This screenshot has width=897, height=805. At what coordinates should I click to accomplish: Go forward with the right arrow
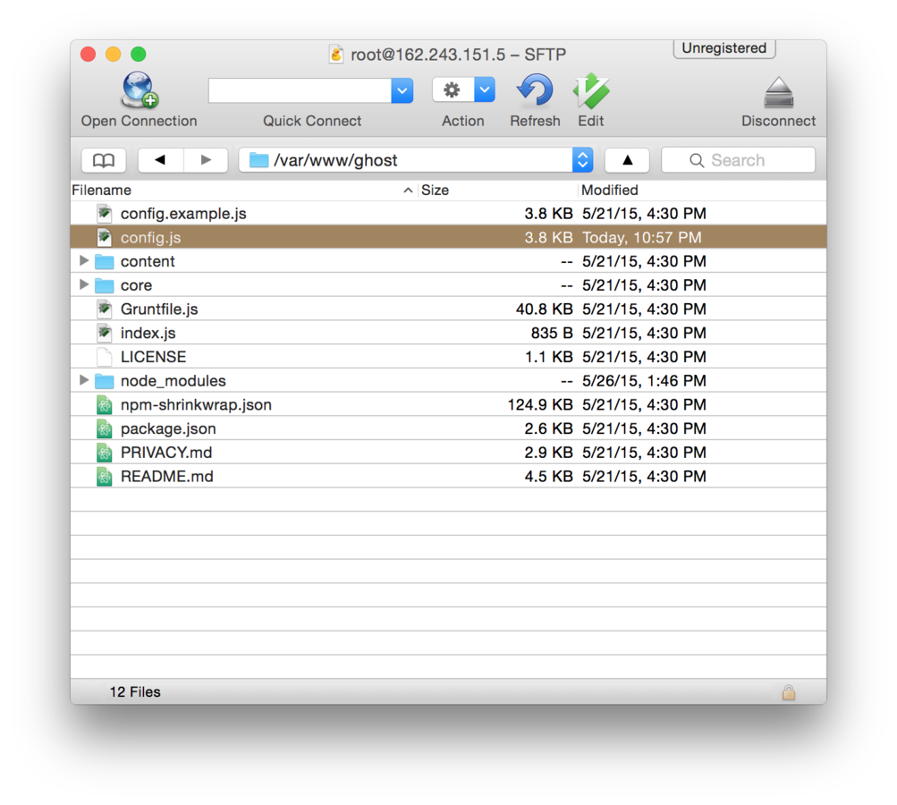coord(206,160)
